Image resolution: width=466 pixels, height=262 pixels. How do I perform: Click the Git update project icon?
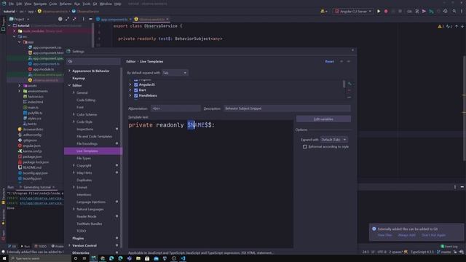pyautogui.click(x=417, y=12)
